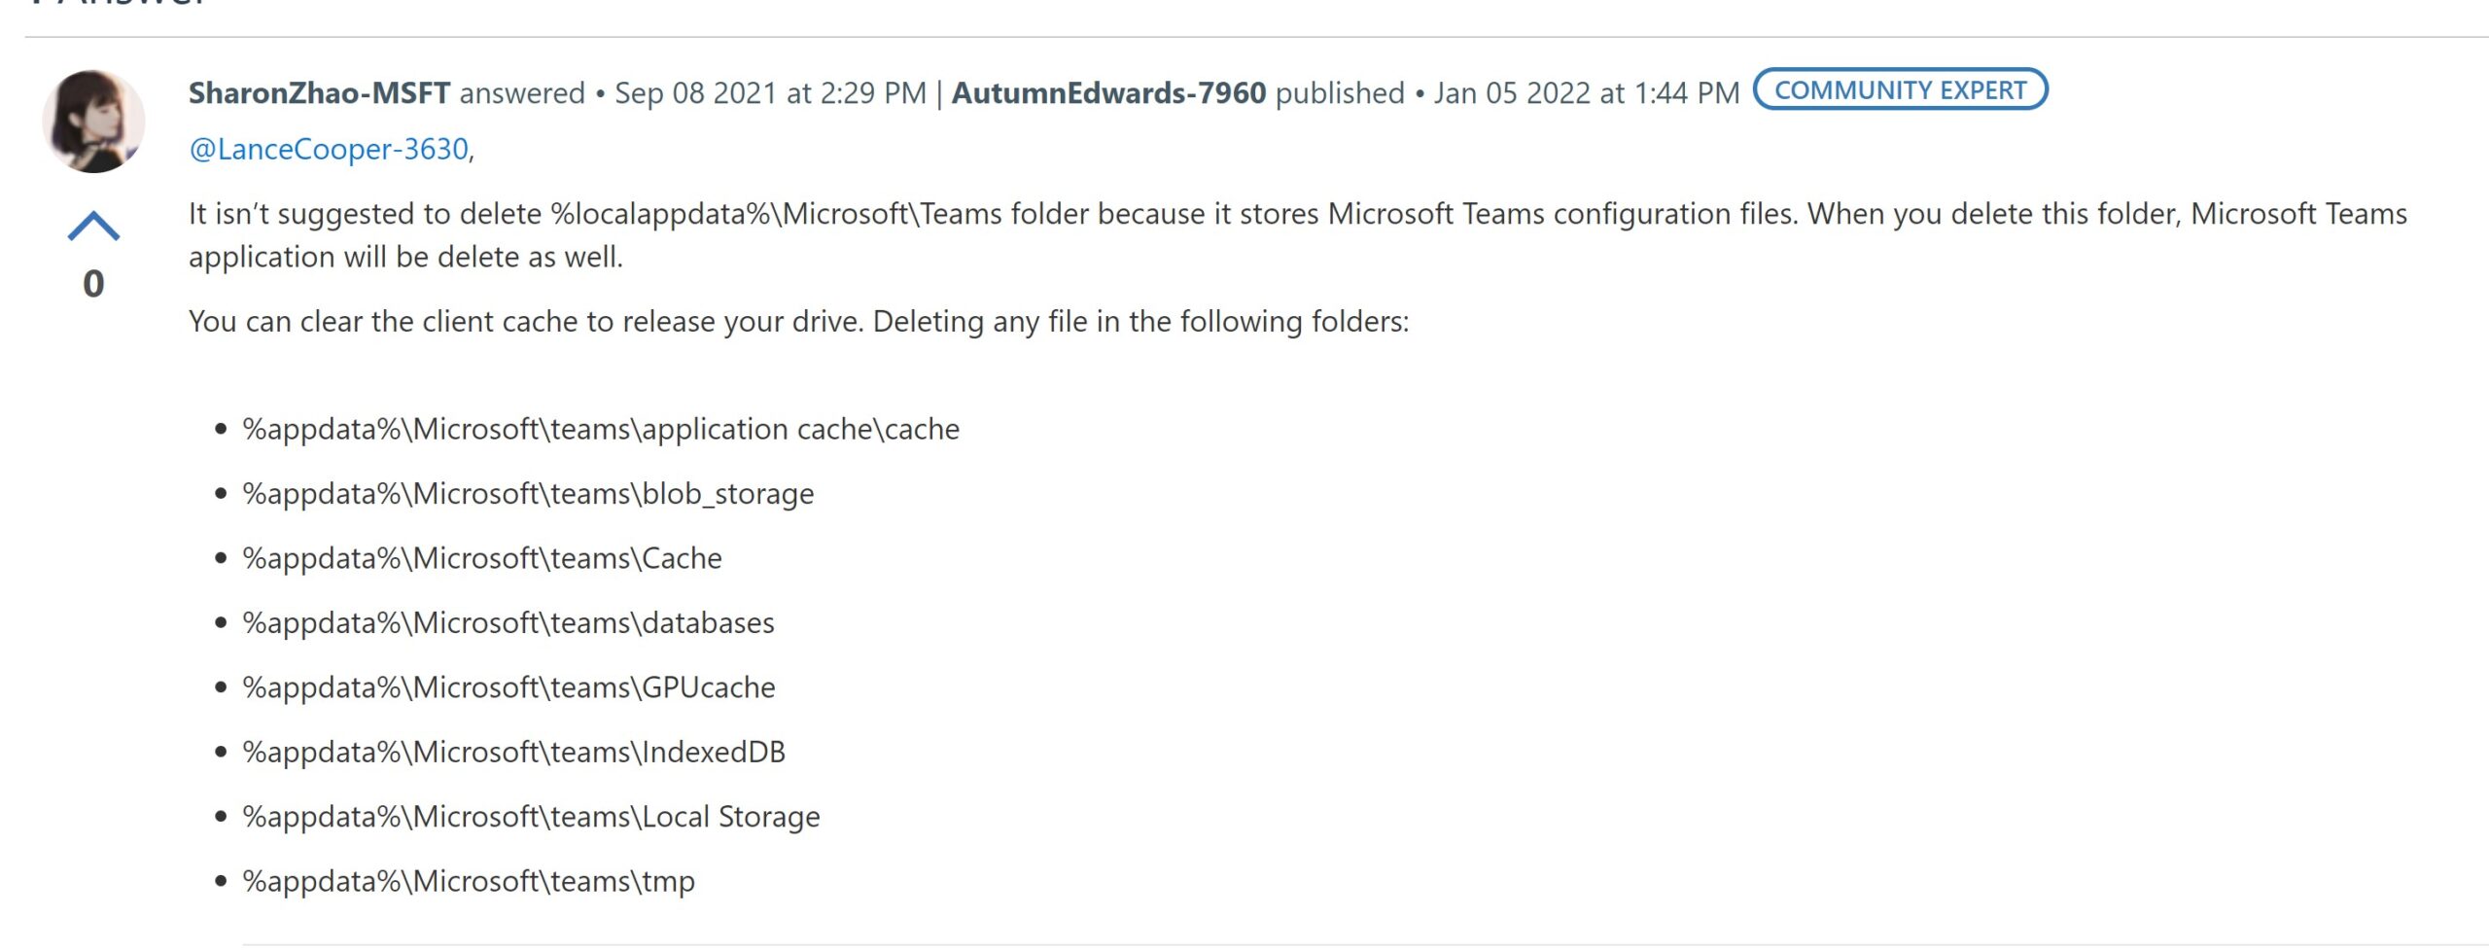Click the Sep 08 2021 answered timestamp
This screenshot has width=2489, height=950.
point(770,93)
